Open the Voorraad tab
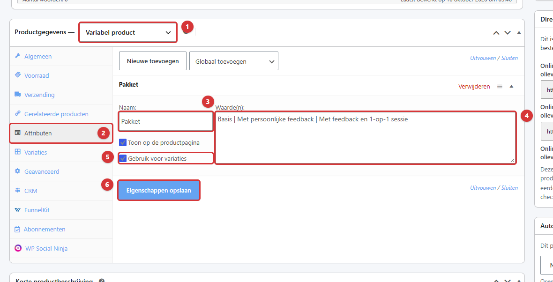The height and width of the screenshot is (282, 553). point(61,75)
